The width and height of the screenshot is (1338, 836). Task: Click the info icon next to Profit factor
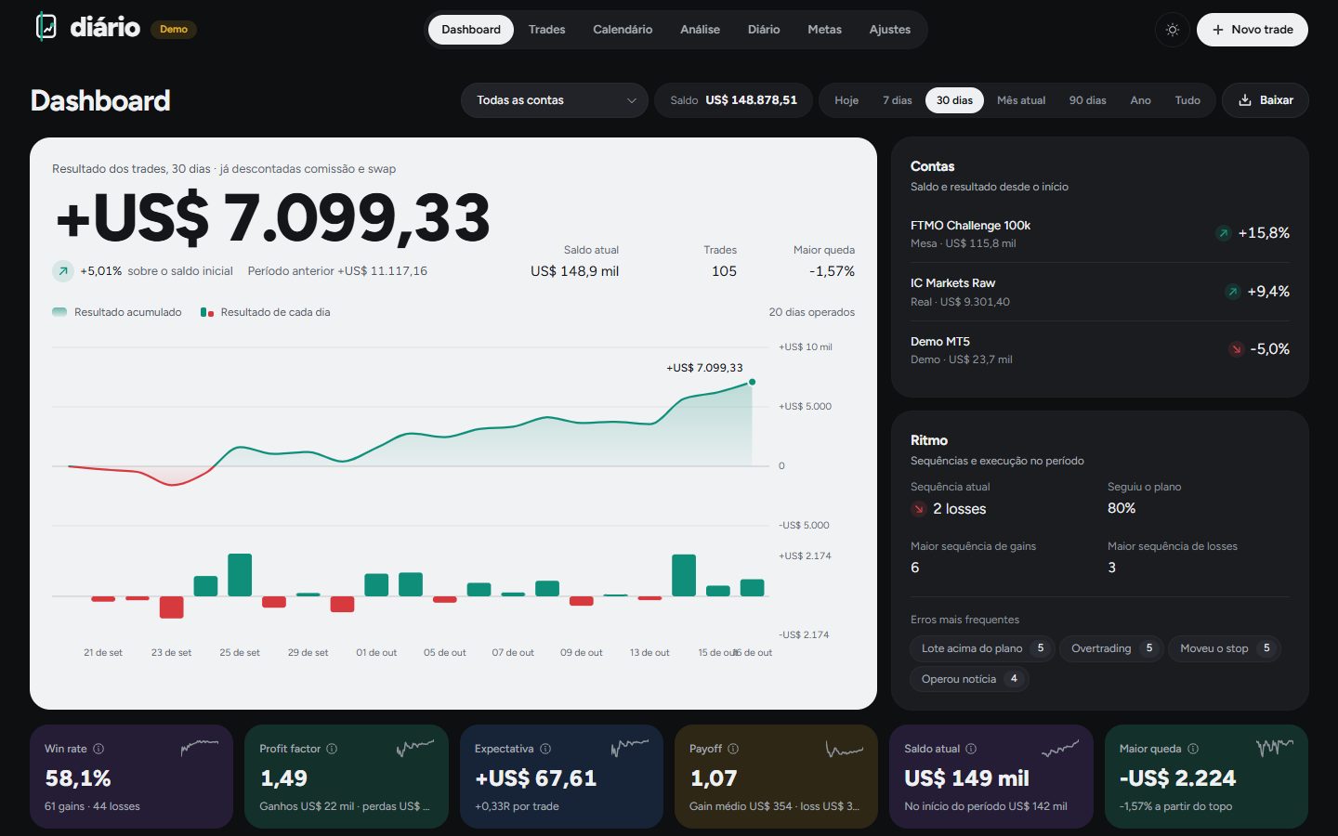pos(332,749)
